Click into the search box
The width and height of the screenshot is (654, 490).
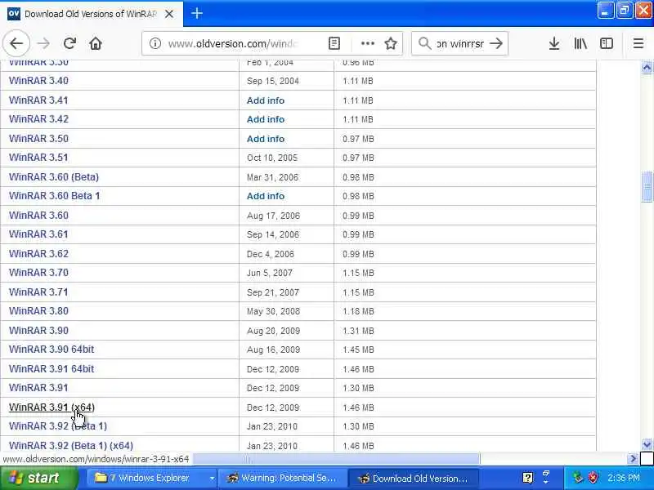coord(460,43)
